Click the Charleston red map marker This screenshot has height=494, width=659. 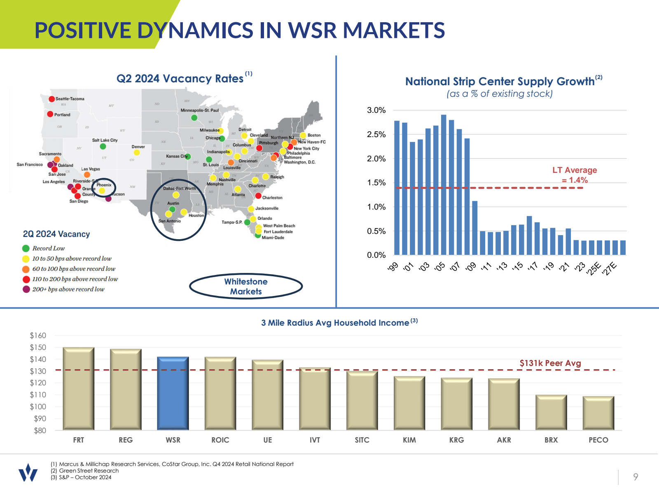point(258,196)
